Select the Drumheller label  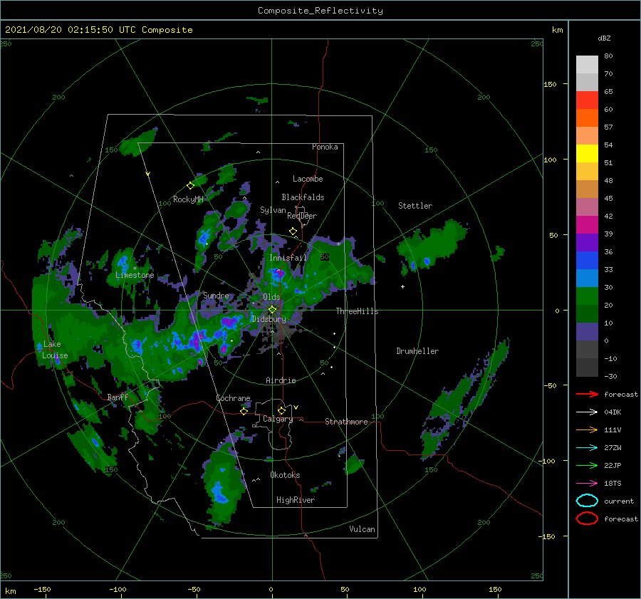pos(417,351)
